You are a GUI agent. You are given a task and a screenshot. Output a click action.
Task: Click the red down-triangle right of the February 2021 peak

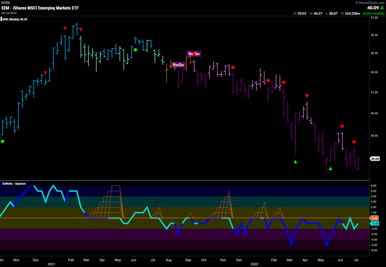[81, 30]
